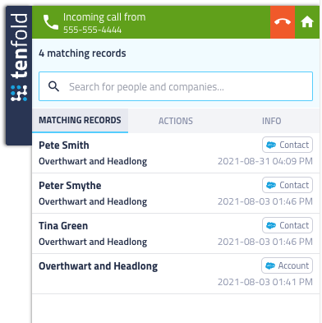Click the Account badge
Screen dimensions: 322x323
click(287, 265)
